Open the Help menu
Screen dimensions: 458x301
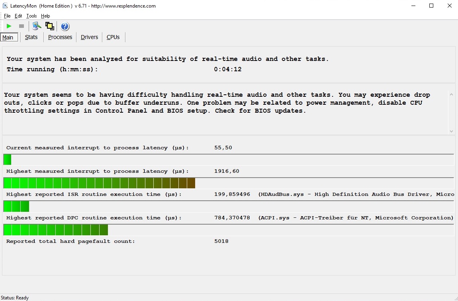pyautogui.click(x=45, y=16)
